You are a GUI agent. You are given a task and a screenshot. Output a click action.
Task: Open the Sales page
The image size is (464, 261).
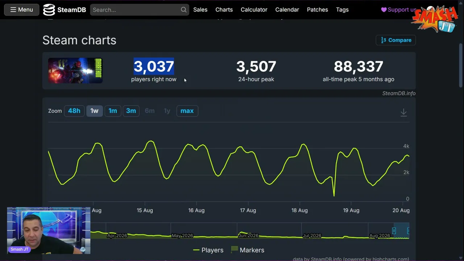pos(200,10)
